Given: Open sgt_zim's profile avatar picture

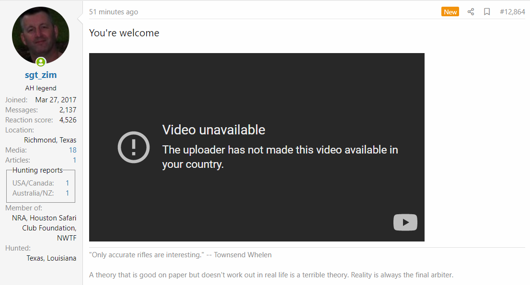Looking at the screenshot, I should 41,35.
